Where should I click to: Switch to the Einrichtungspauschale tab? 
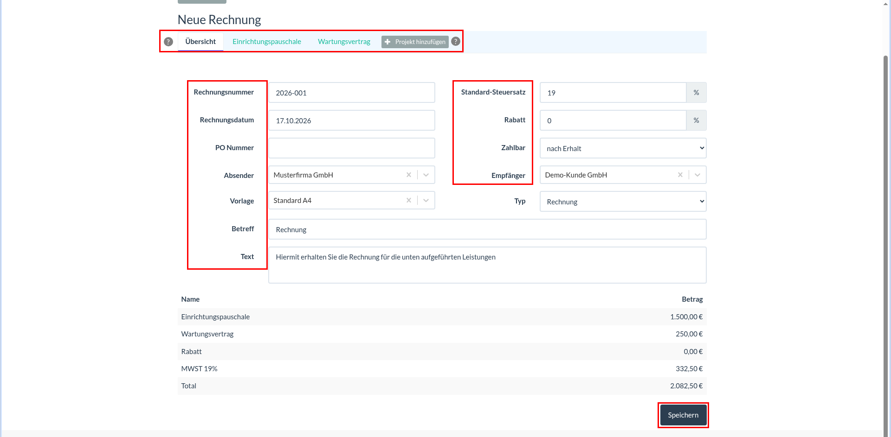tap(267, 42)
